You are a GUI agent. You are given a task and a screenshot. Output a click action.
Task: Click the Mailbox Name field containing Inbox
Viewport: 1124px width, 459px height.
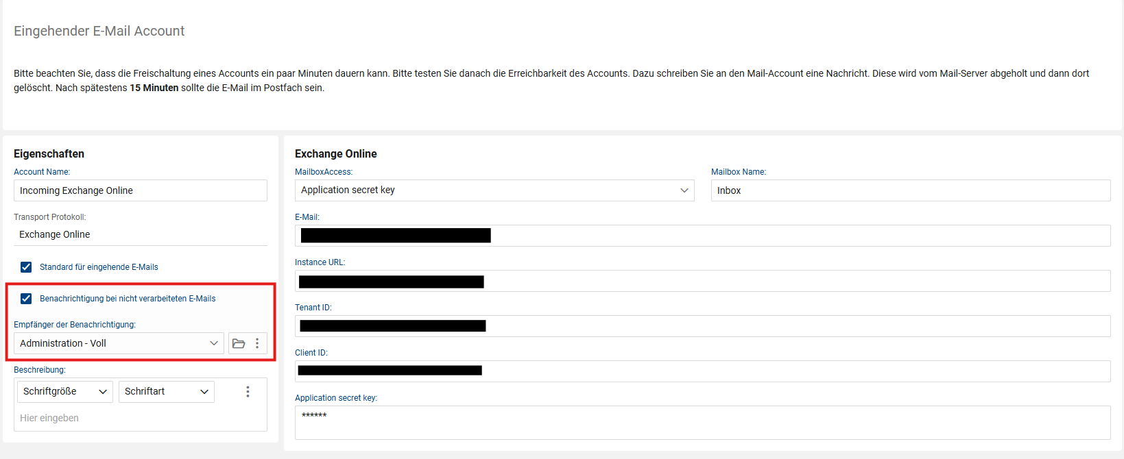[911, 190]
